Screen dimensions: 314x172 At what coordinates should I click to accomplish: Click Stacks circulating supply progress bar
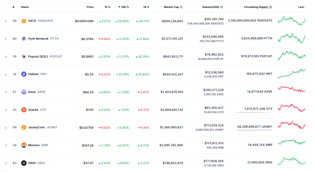[254, 112]
